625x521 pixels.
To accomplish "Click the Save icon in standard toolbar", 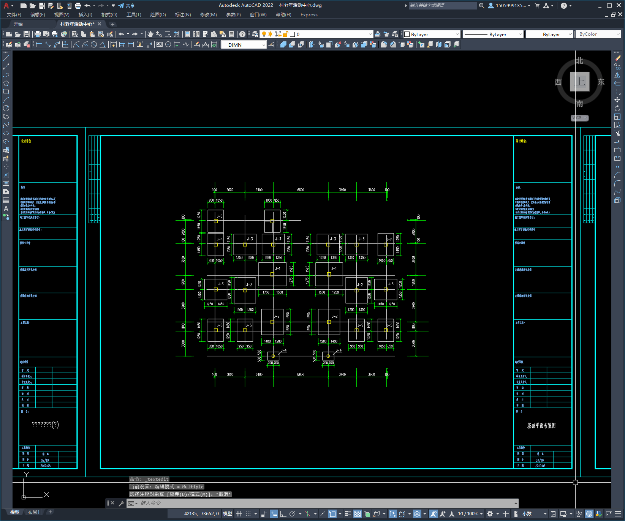I will (x=27, y=34).
